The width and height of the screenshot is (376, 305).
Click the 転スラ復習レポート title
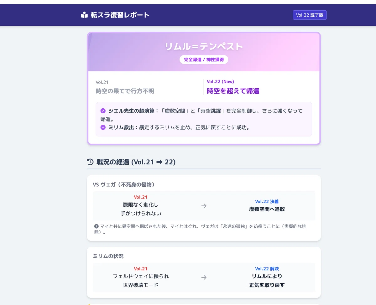[x=120, y=15]
